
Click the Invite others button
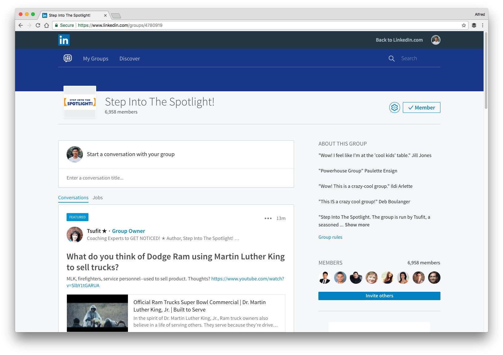(x=379, y=296)
